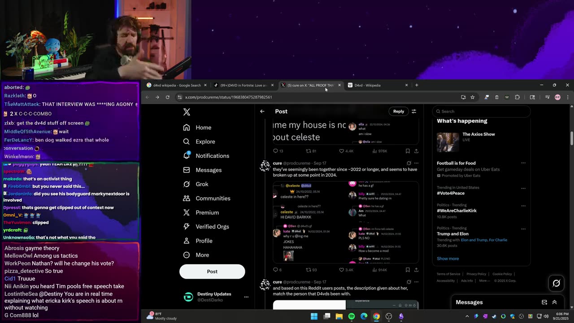The width and height of the screenshot is (574, 323).
Task: Open the #Vote4Peace trending topic
Action: pos(451,193)
